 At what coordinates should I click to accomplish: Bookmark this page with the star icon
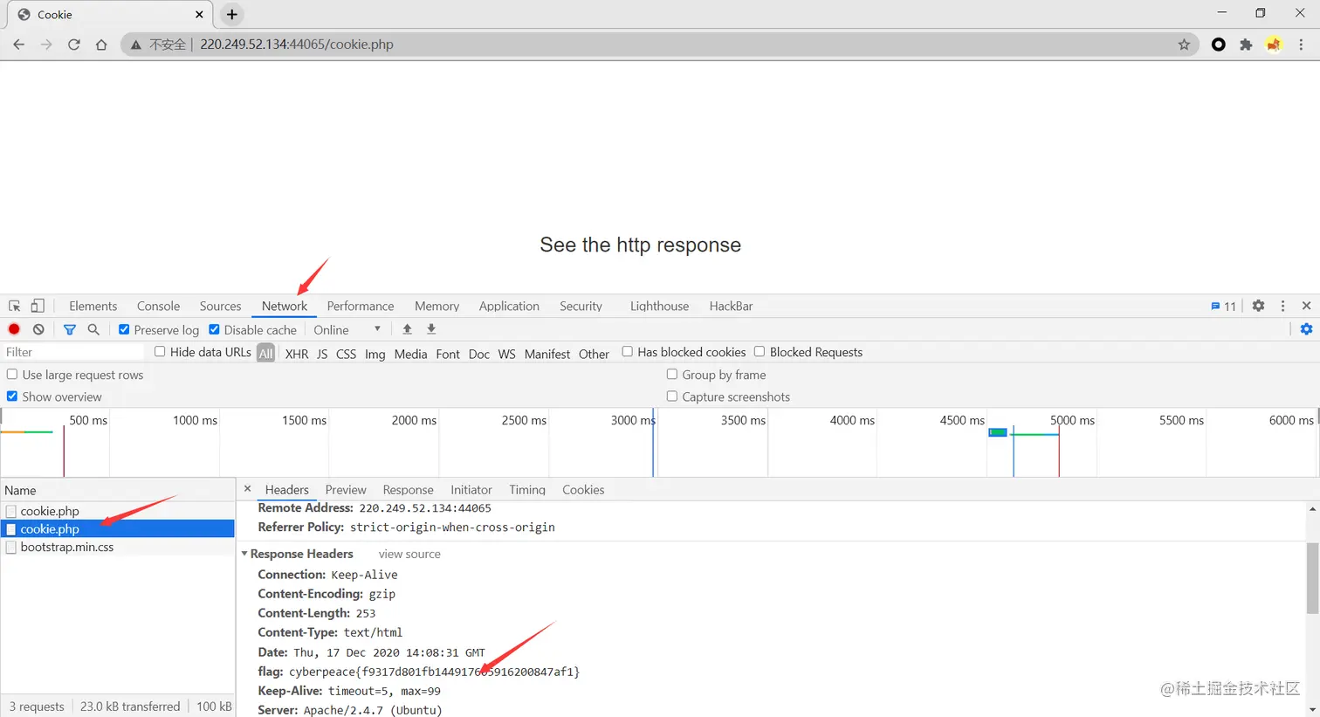[x=1184, y=45]
